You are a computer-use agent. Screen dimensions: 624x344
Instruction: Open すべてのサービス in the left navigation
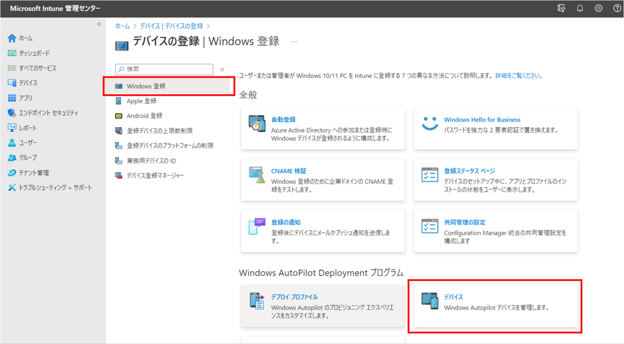(x=37, y=68)
